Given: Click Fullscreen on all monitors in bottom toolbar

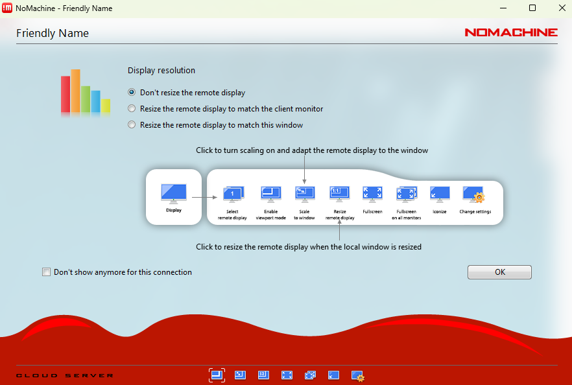Looking at the screenshot, I should [x=310, y=375].
